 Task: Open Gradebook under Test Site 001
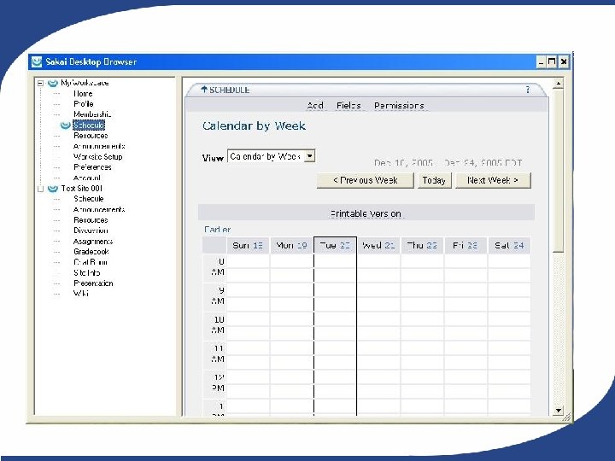pyautogui.click(x=91, y=252)
